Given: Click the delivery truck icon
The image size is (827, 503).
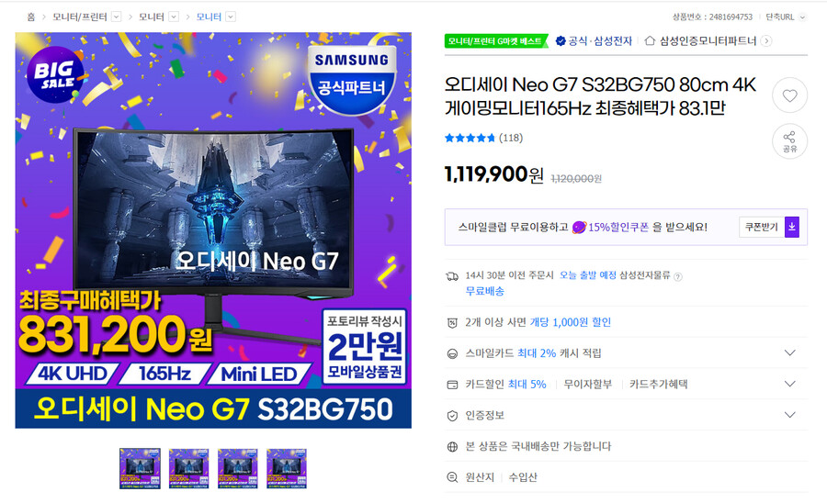Looking at the screenshot, I should (452, 276).
